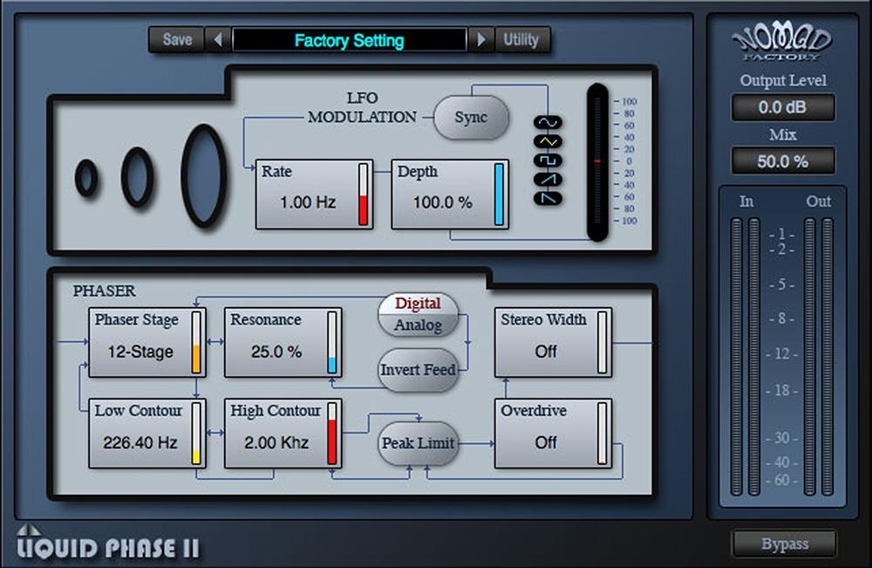This screenshot has height=568, width=872.
Task: Select the ramp-down sawtooth LFO shape
Action: pyautogui.click(x=548, y=199)
